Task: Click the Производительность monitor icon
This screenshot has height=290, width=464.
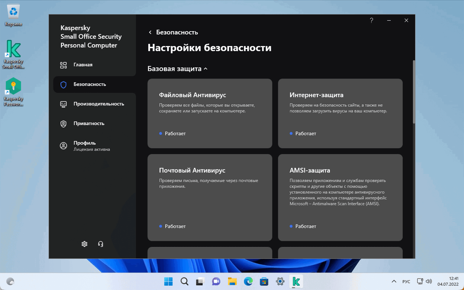Action: [x=63, y=104]
